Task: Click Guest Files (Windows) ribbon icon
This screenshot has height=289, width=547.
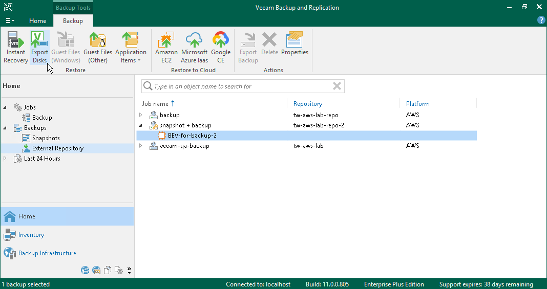Action: 66,48
